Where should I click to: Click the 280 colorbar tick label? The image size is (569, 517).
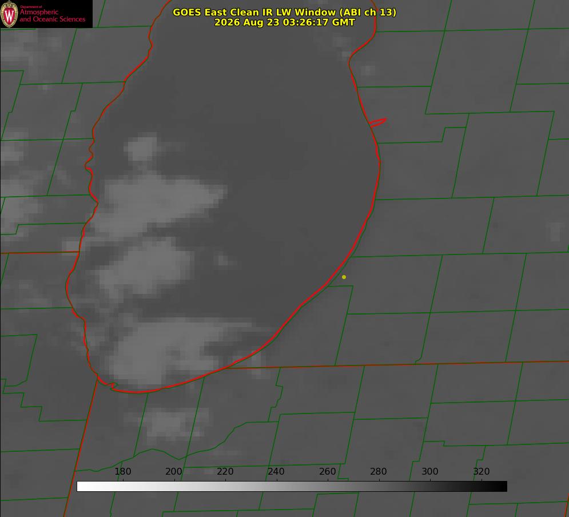click(x=379, y=471)
